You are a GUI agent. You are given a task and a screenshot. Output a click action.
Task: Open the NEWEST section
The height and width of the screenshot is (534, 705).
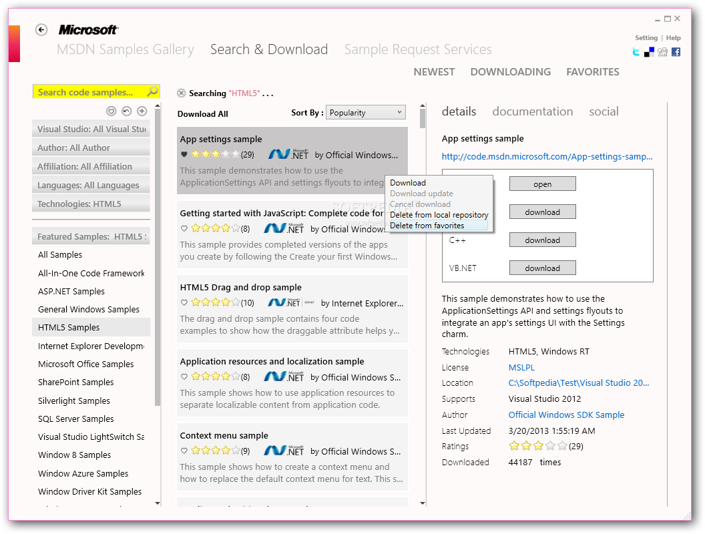pos(434,72)
